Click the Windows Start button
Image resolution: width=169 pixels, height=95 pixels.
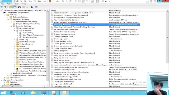click(x=3, y=93)
